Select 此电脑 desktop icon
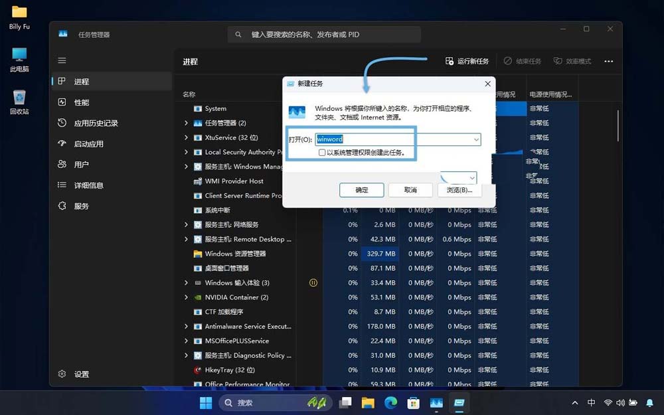The height and width of the screenshot is (415, 664). point(19,60)
